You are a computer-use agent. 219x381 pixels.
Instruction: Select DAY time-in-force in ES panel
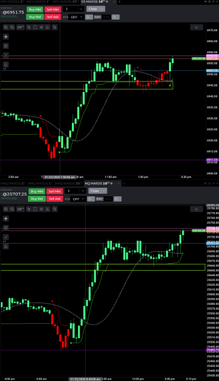tap(97, 17)
